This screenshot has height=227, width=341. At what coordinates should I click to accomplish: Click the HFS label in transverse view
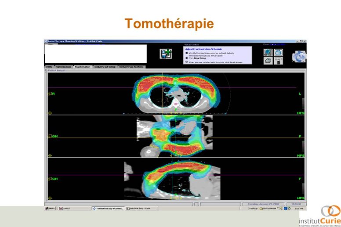click(301, 113)
